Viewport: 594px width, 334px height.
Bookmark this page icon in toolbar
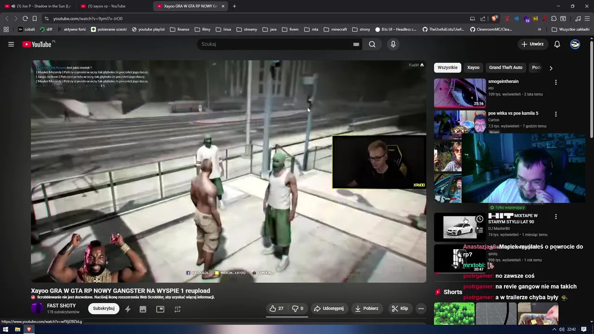34,19
